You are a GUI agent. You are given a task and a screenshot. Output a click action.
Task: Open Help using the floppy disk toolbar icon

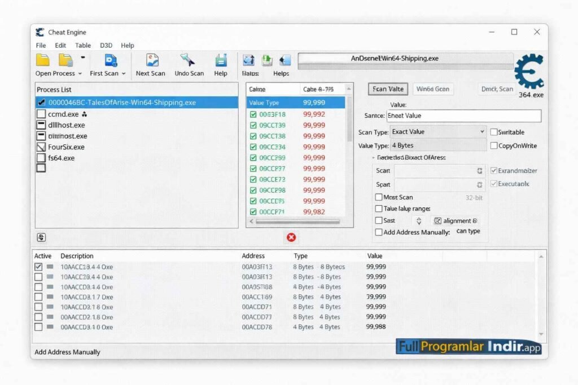click(221, 60)
